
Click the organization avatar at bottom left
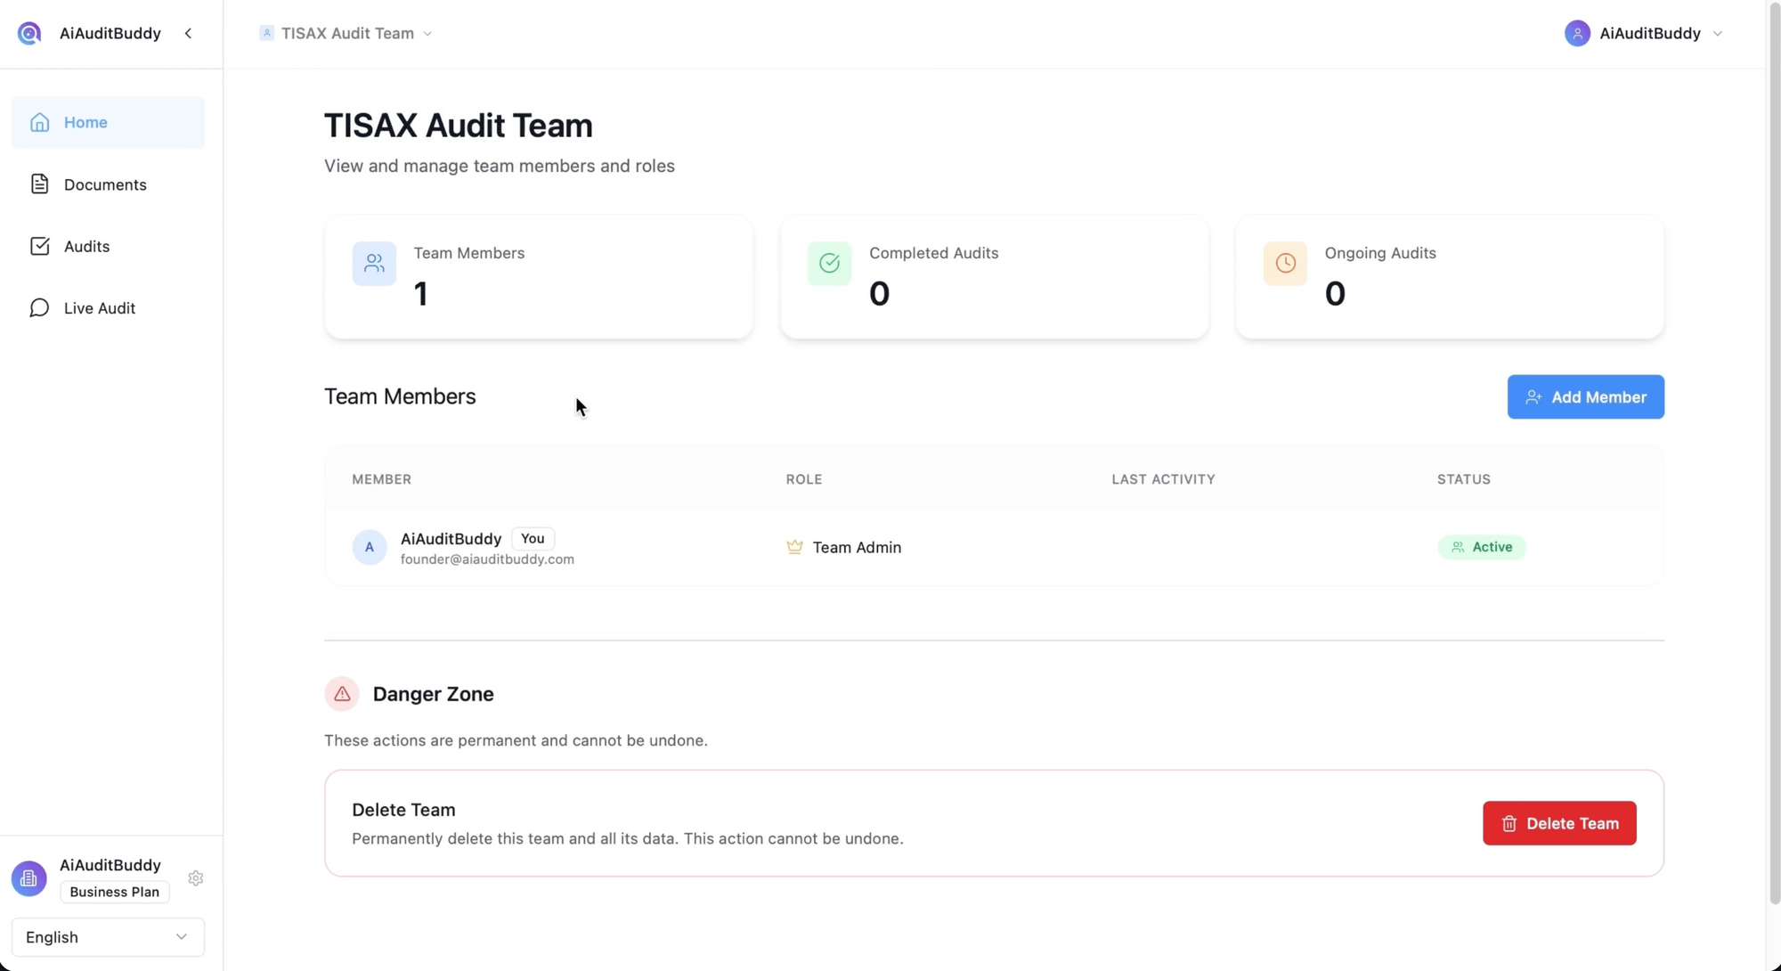(x=29, y=878)
